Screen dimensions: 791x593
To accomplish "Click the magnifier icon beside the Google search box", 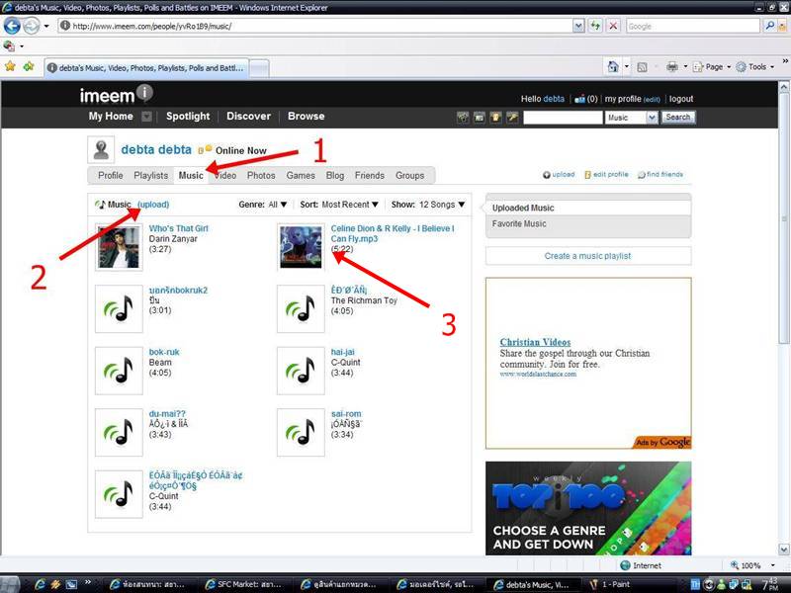I will coord(770,26).
